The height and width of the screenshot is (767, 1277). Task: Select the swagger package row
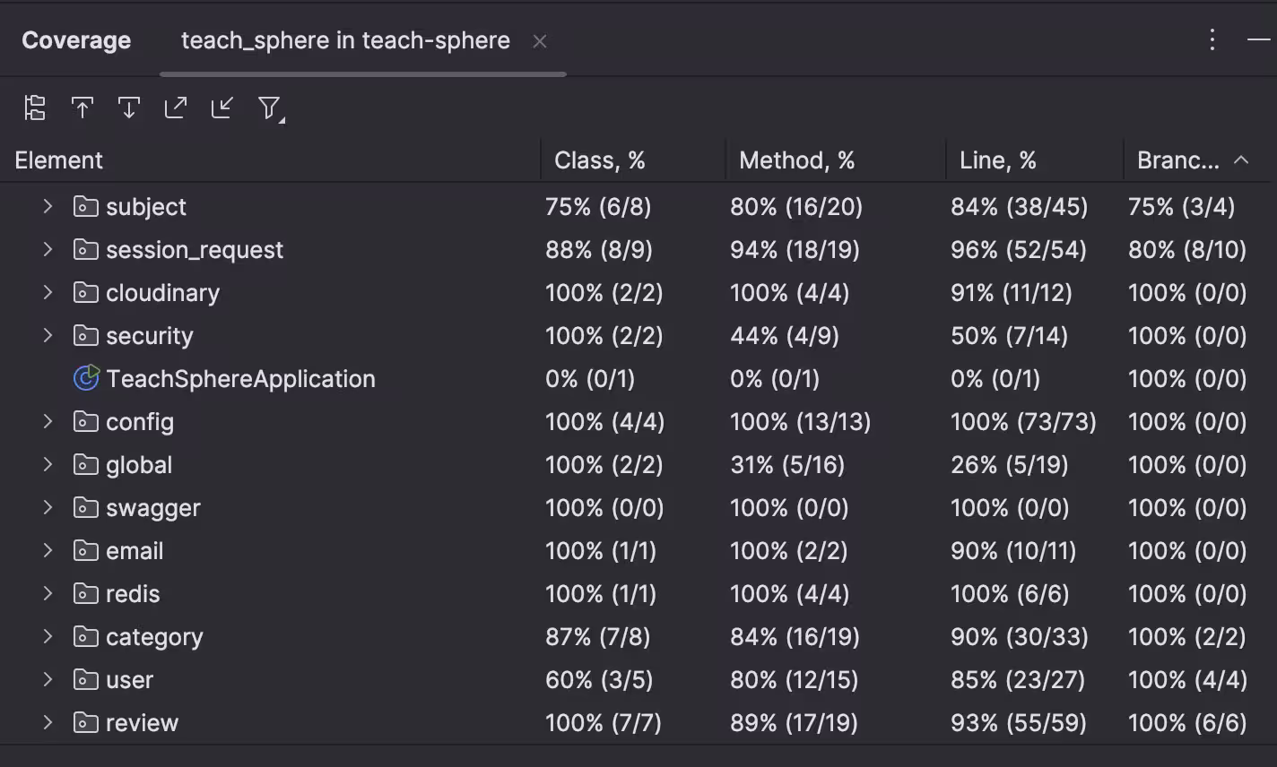pos(638,508)
